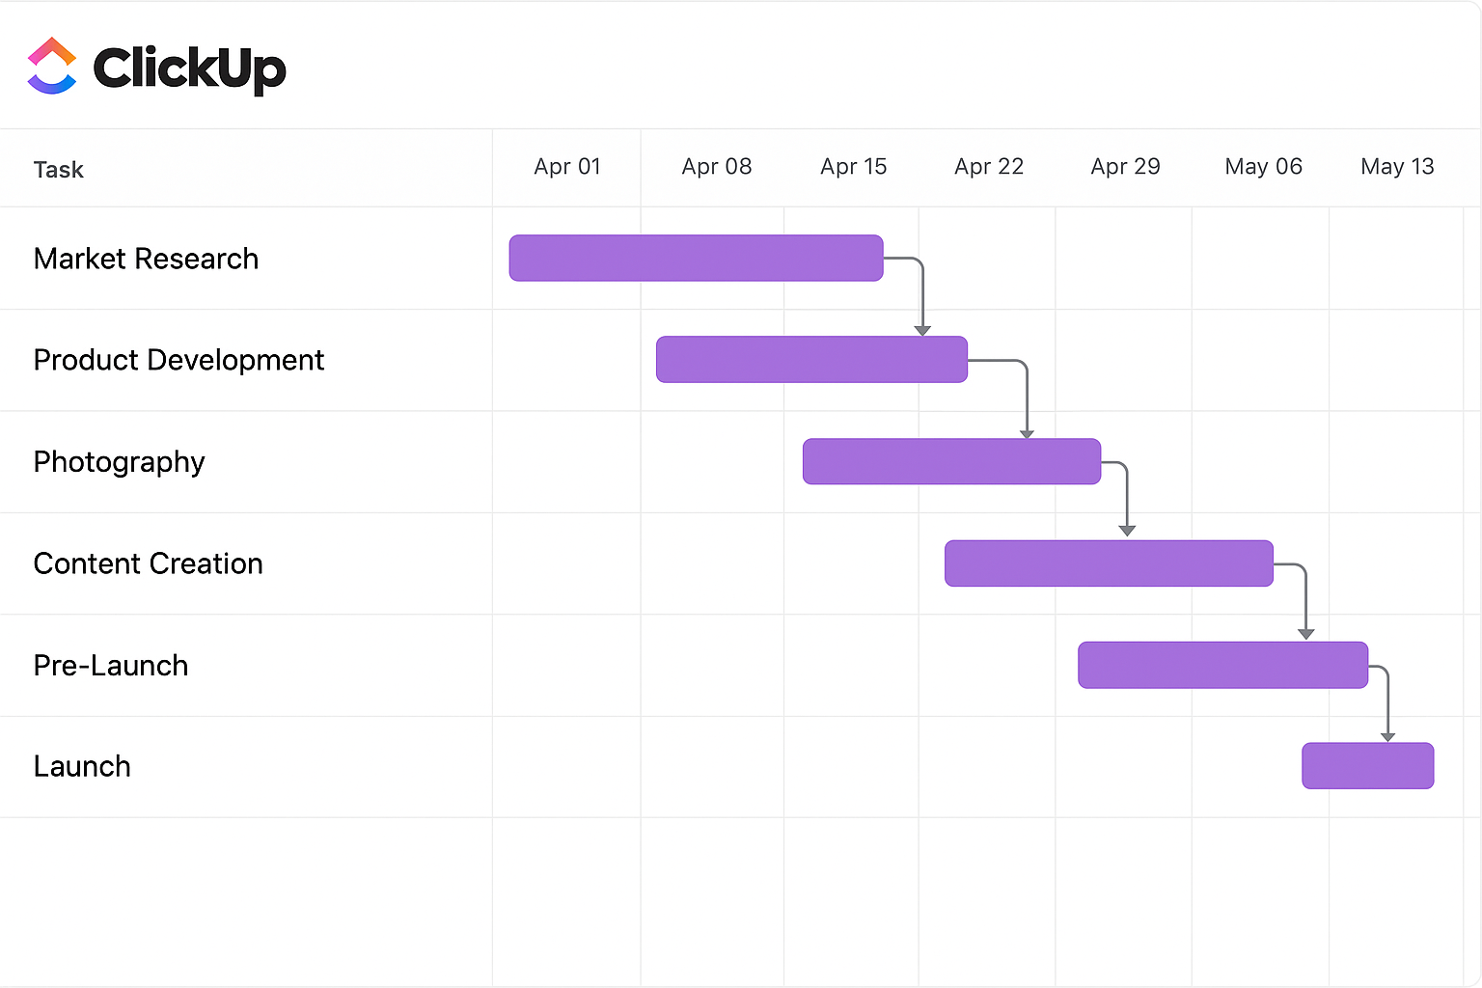The height and width of the screenshot is (988, 1482).
Task: Open the Launch task label
Action: 82,766
